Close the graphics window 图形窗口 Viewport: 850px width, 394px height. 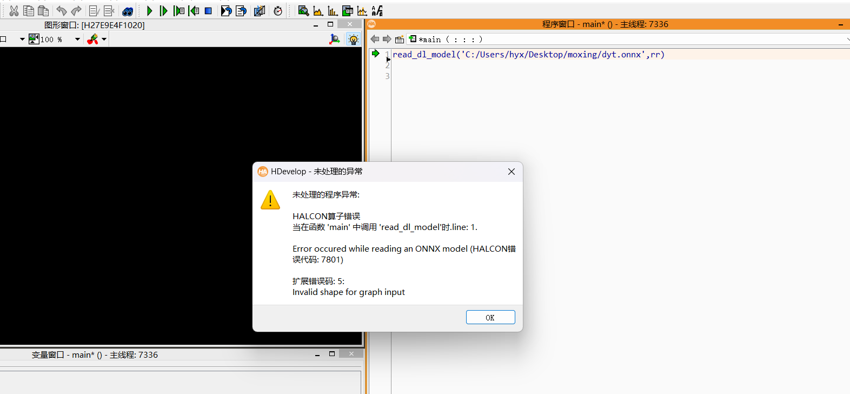[349, 24]
